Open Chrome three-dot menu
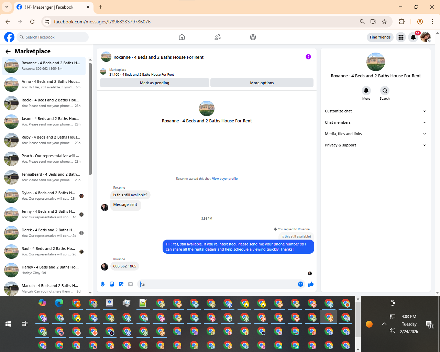The height and width of the screenshot is (352, 440). (432, 22)
